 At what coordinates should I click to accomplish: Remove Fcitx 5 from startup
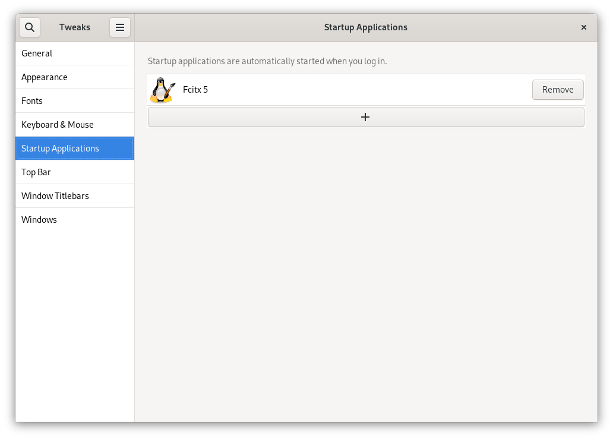[x=558, y=90]
